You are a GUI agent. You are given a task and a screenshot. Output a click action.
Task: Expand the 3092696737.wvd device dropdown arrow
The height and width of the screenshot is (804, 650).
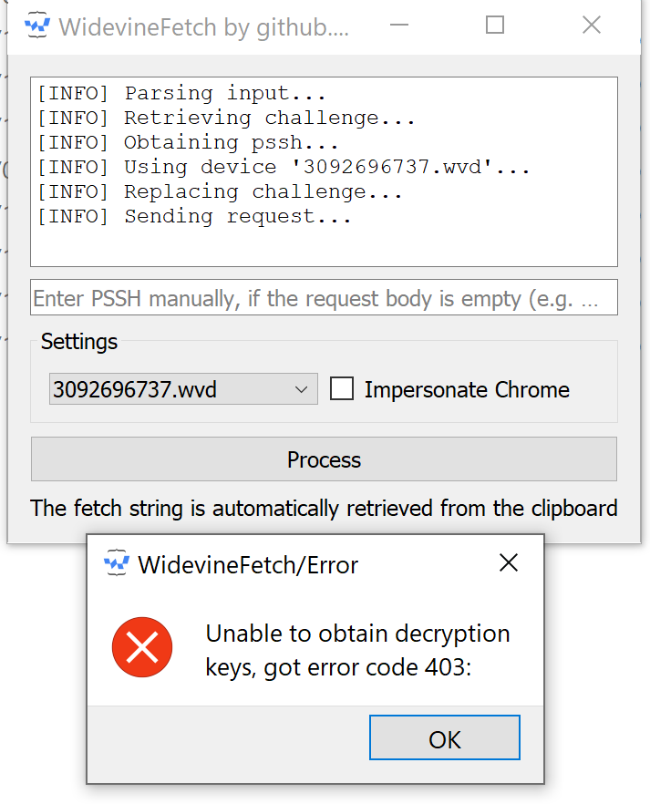click(x=303, y=390)
